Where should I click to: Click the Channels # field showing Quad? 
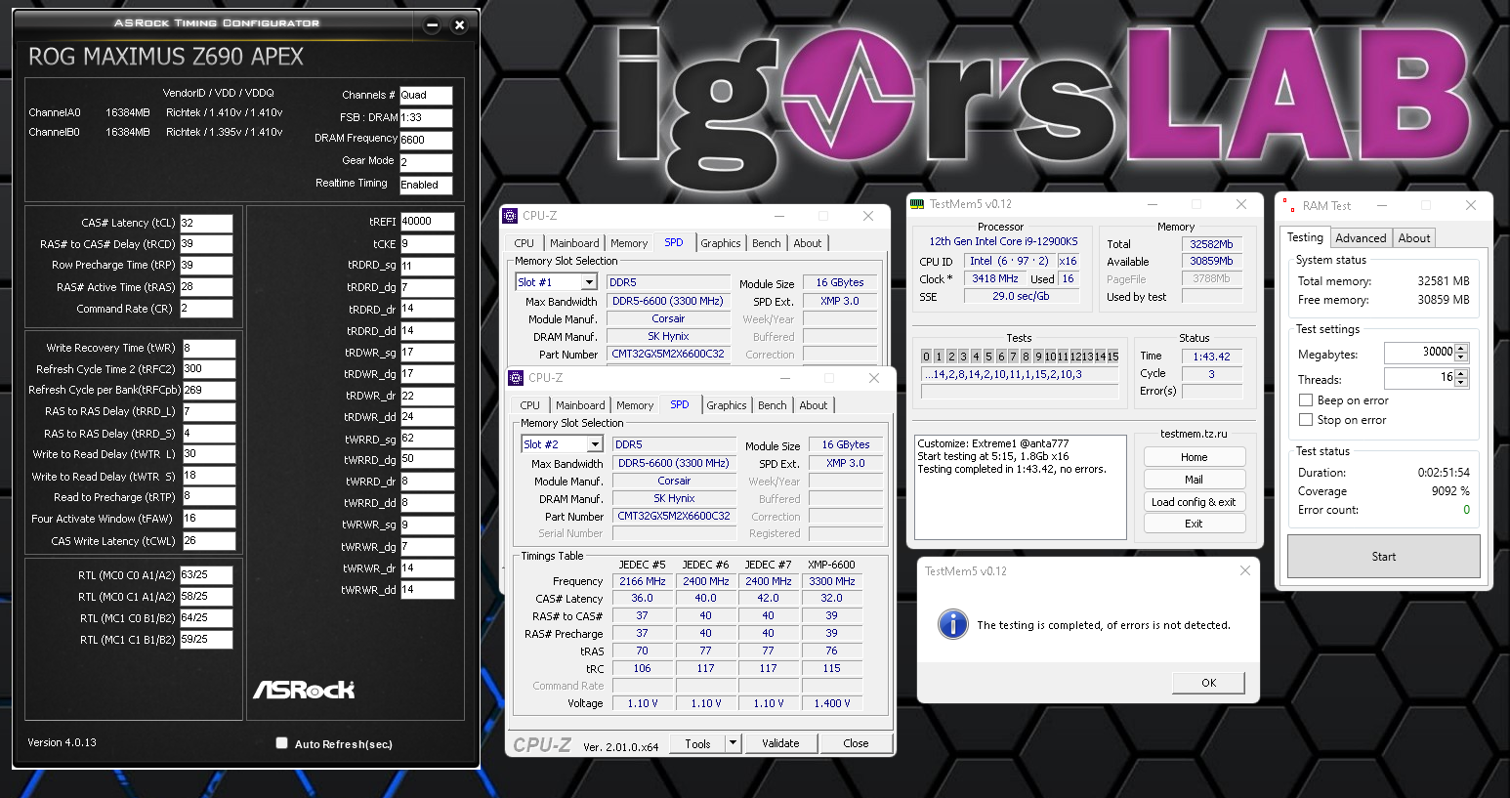[x=426, y=96]
